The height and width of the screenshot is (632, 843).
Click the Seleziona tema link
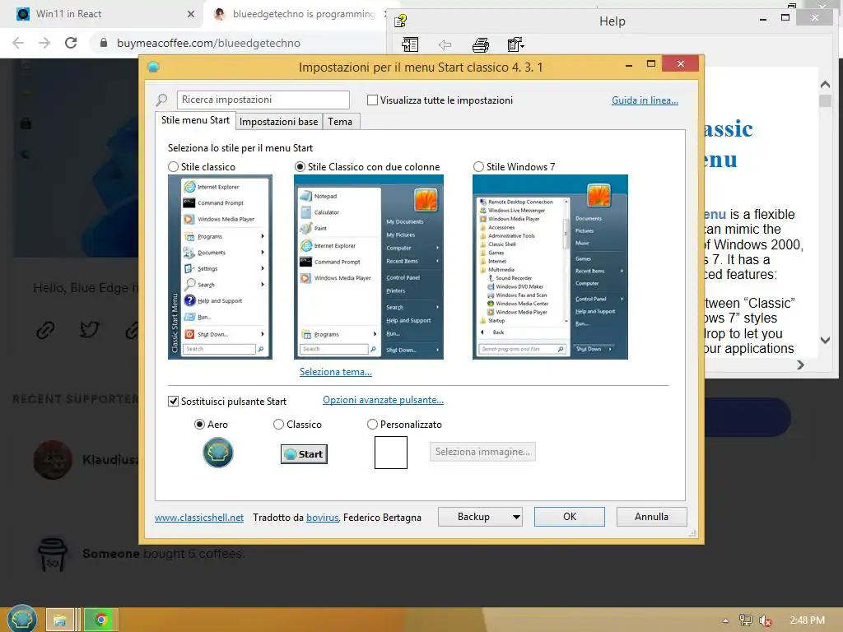(x=336, y=371)
